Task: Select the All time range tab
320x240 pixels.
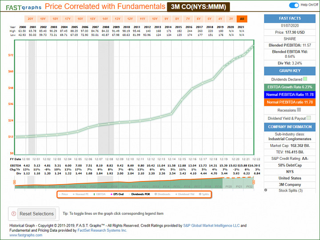Action: [x=242, y=19]
